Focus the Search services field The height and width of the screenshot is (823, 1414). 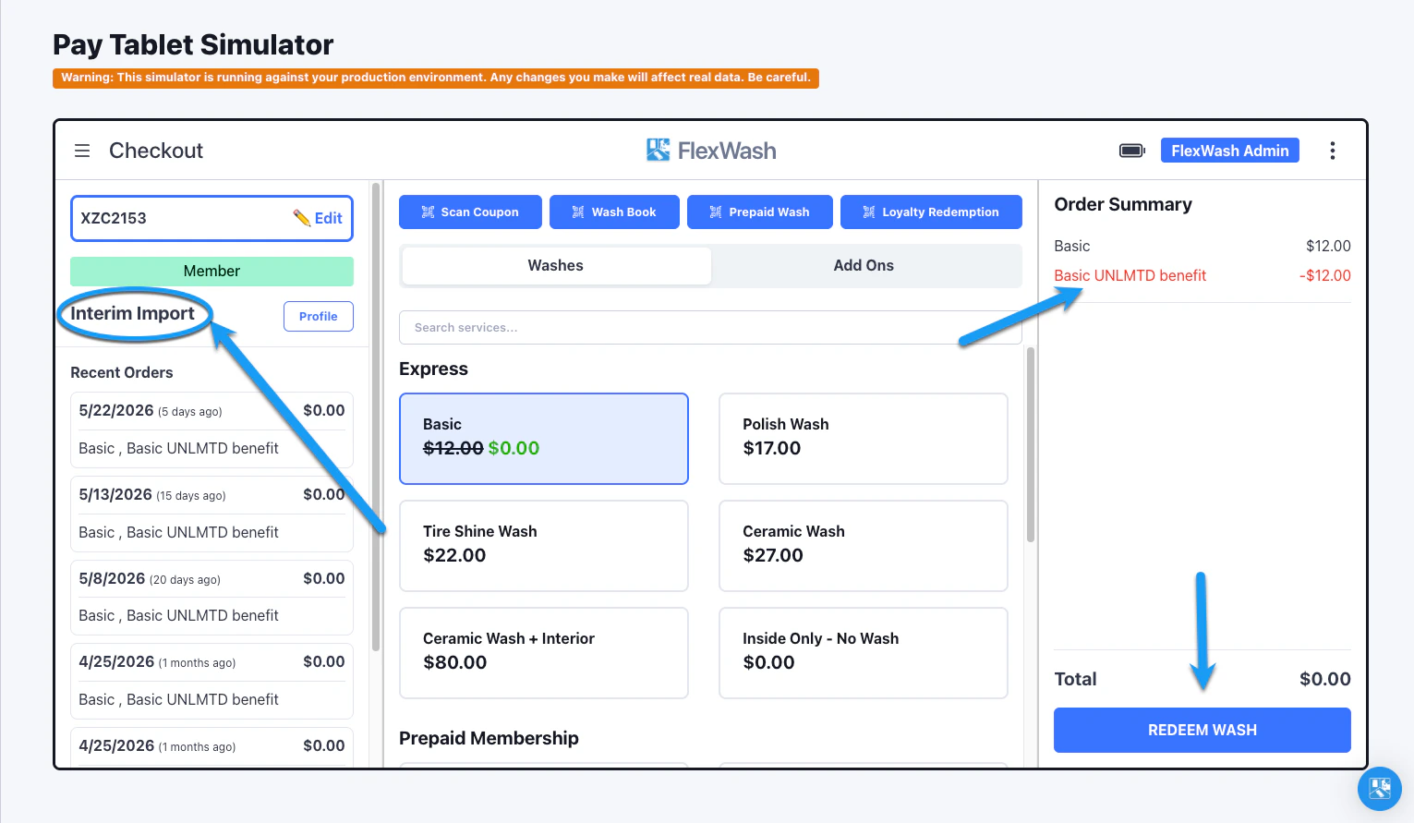tap(710, 328)
